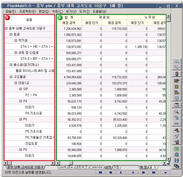The height and width of the screenshot is (177, 183).
Task: Click the vertical scrollbar down arrow
Action: pyautogui.click(x=169, y=159)
